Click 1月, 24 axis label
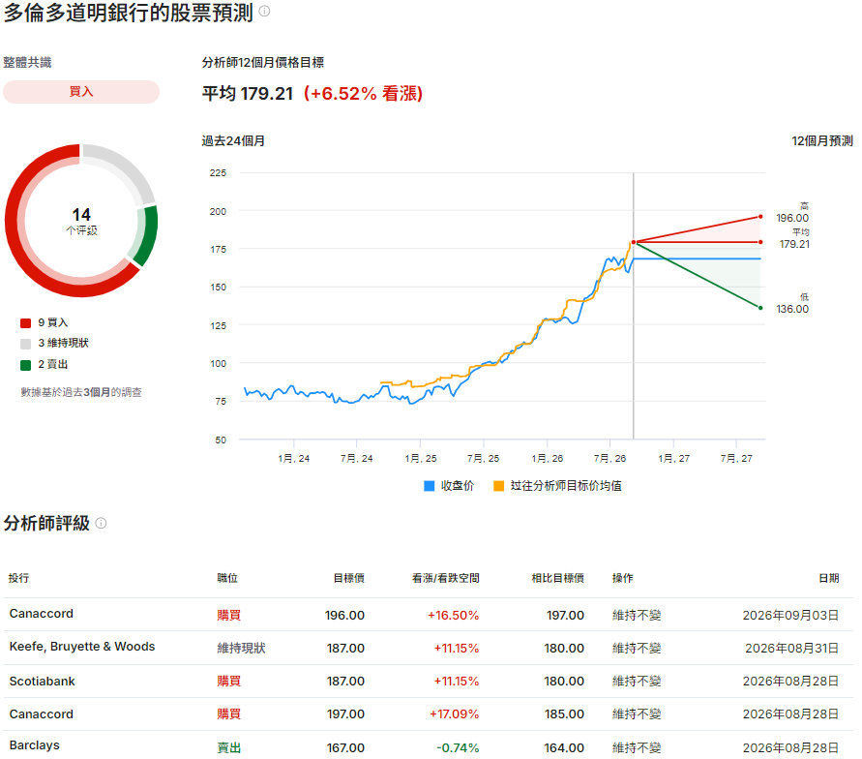Viewport: 862px width, 759px height. pos(293,458)
